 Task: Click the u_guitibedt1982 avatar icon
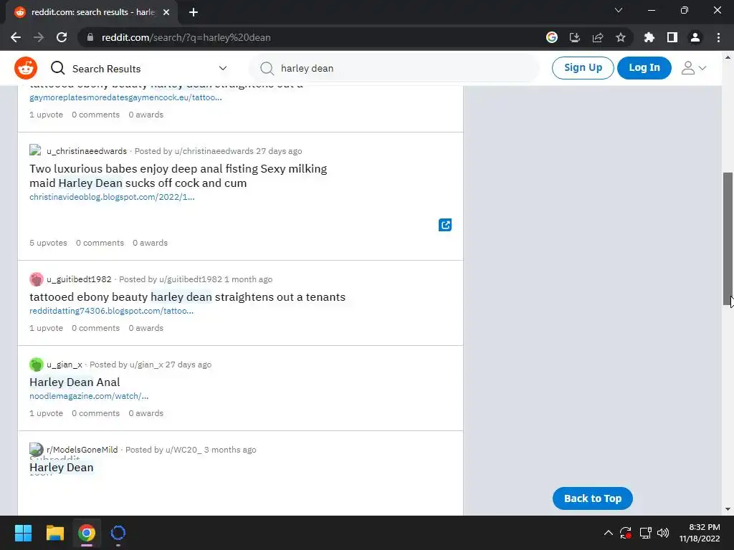36,279
